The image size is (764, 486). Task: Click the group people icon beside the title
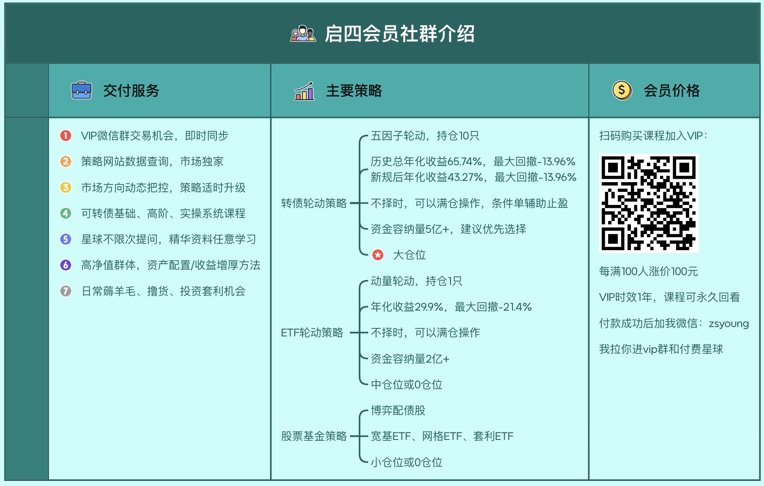point(303,34)
